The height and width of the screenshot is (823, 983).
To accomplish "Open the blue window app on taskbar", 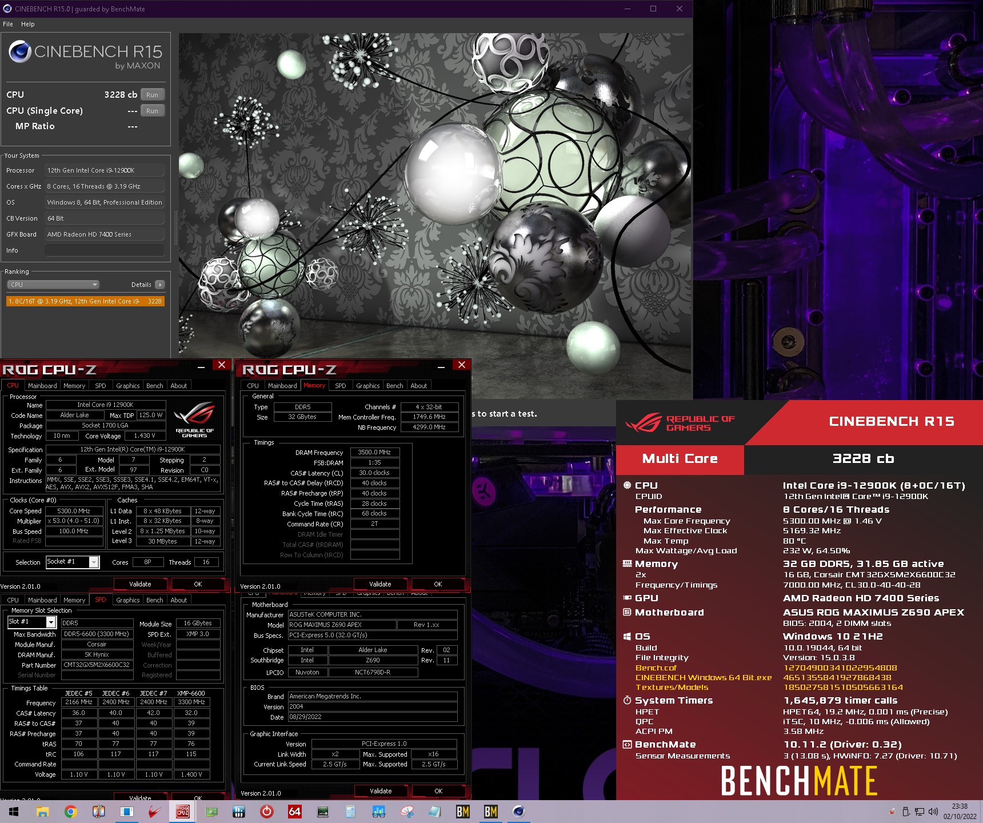I will tap(127, 812).
